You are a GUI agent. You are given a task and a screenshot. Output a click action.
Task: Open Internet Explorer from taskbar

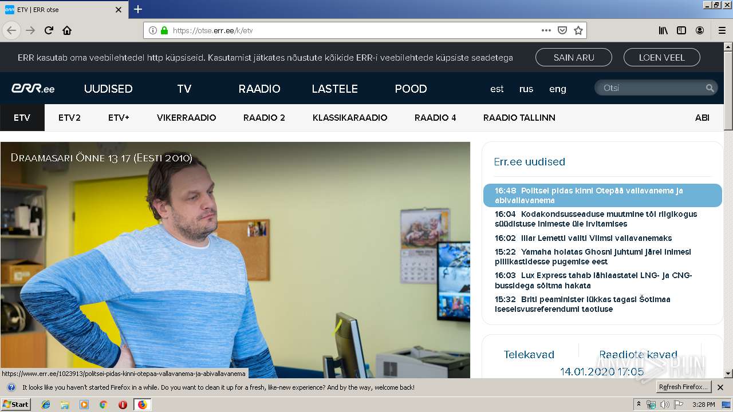pyautogui.click(x=46, y=405)
